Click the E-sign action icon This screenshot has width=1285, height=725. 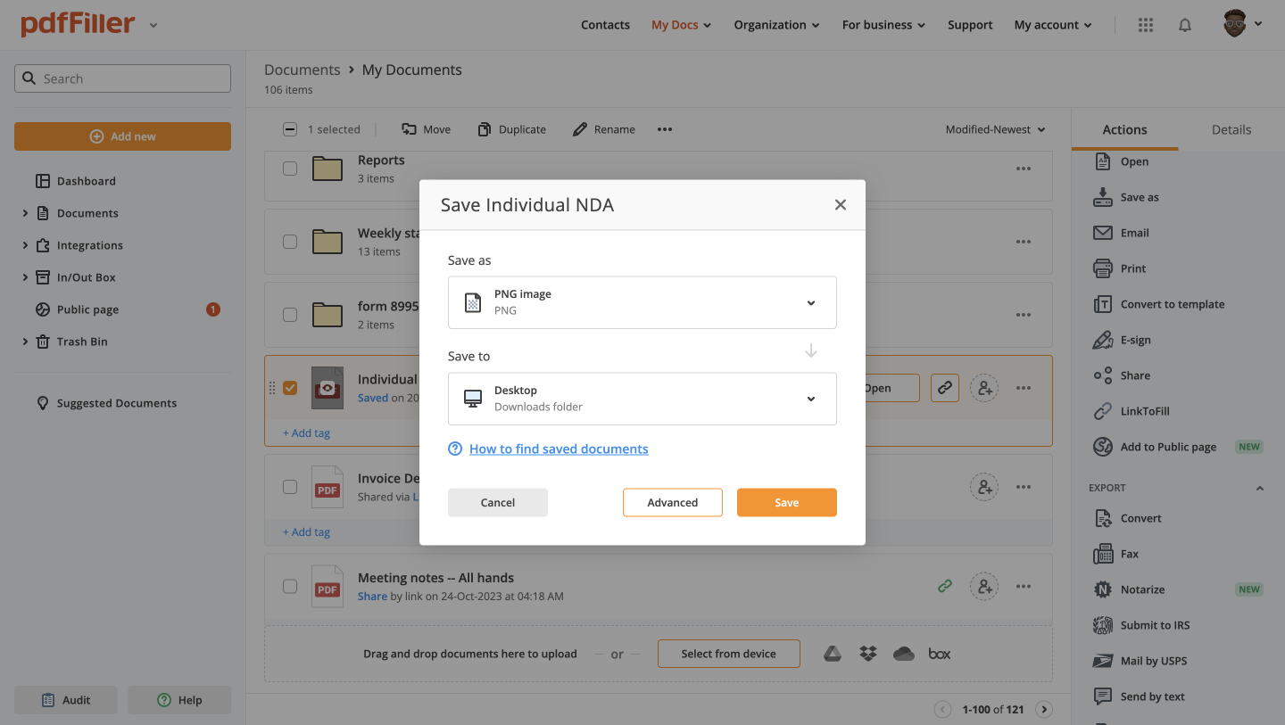(1102, 340)
